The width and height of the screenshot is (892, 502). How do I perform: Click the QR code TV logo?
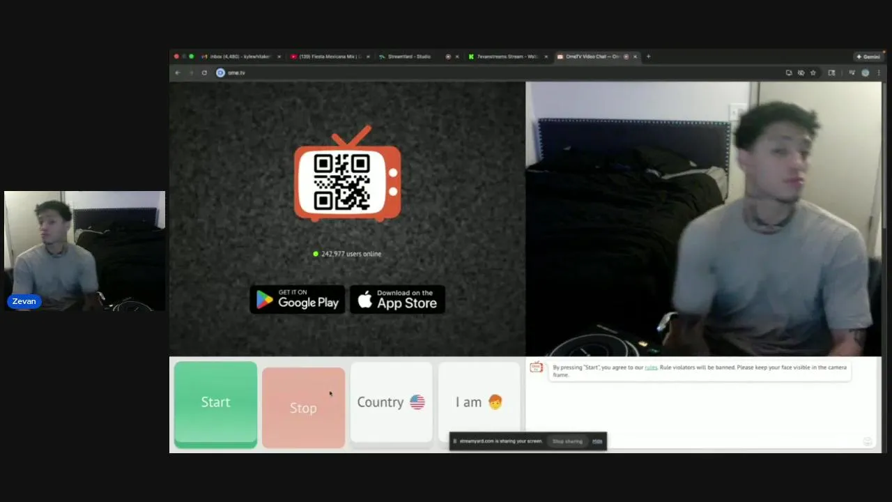point(348,174)
